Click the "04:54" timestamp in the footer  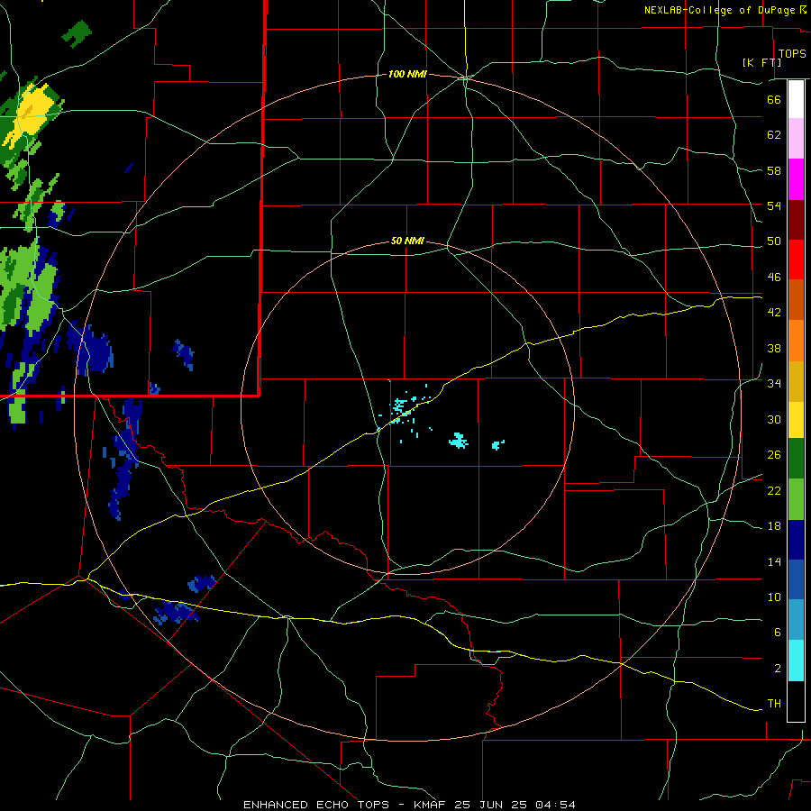click(555, 805)
